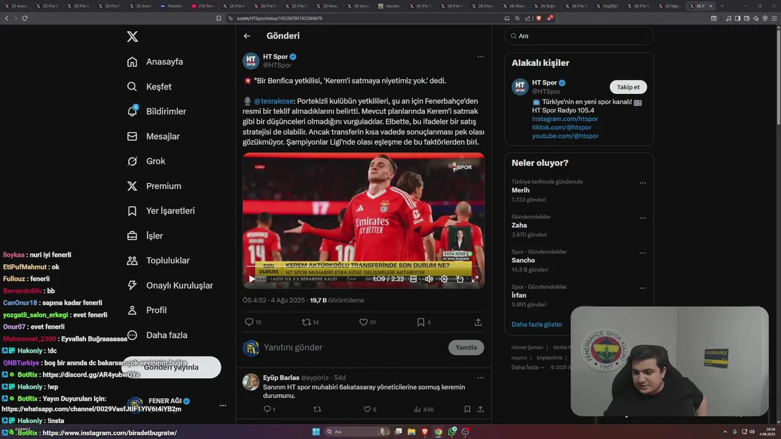Mute the video volume
781x439 pixels.
pyautogui.click(x=429, y=279)
